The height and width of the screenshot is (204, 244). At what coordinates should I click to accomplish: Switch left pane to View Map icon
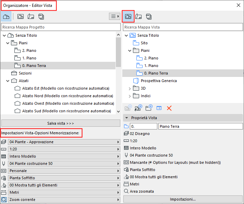pos(21,16)
